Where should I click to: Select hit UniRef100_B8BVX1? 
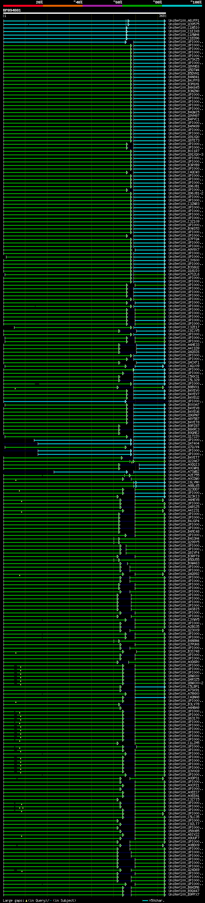(x=184, y=387)
